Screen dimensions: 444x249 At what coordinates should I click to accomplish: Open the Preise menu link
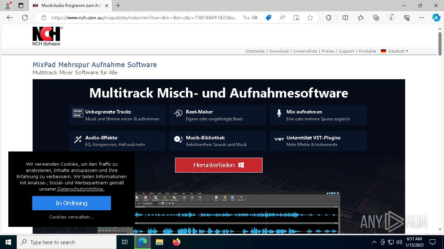pyautogui.click(x=328, y=51)
